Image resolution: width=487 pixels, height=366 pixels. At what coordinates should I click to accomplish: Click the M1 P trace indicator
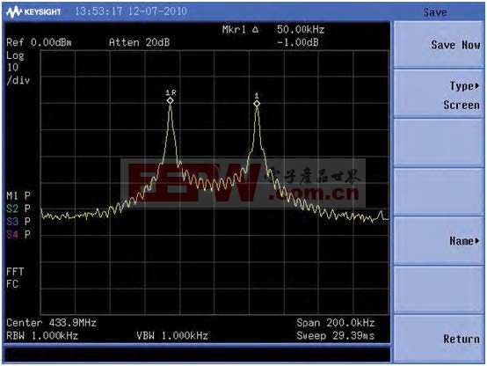coord(18,195)
